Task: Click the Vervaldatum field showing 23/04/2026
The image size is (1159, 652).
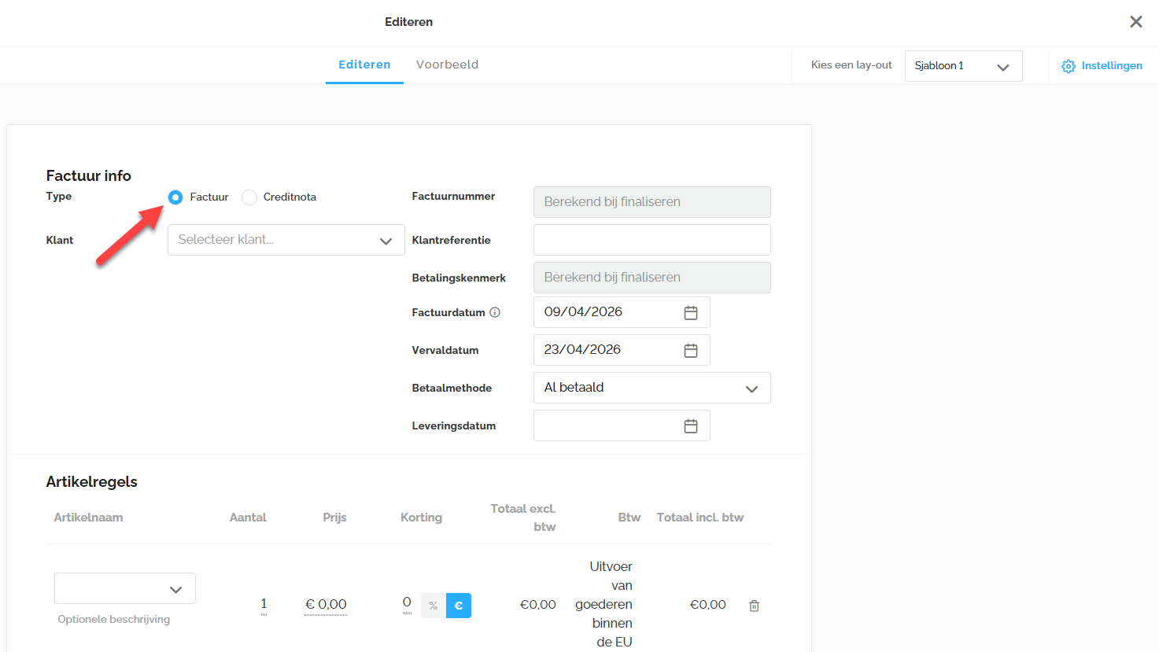Action: (x=622, y=350)
